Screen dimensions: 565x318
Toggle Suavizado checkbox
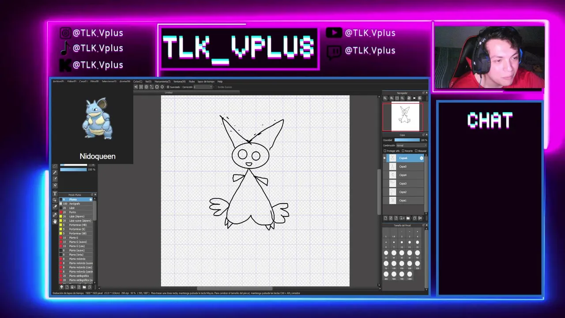168,87
